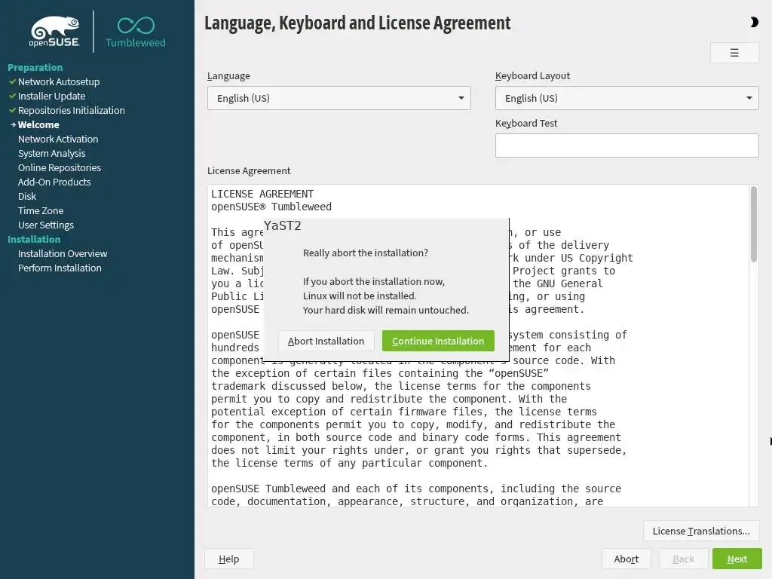The image size is (772, 579).
Task: Open the Keyboard Layout dropdown
Action: tap(626, 98)
